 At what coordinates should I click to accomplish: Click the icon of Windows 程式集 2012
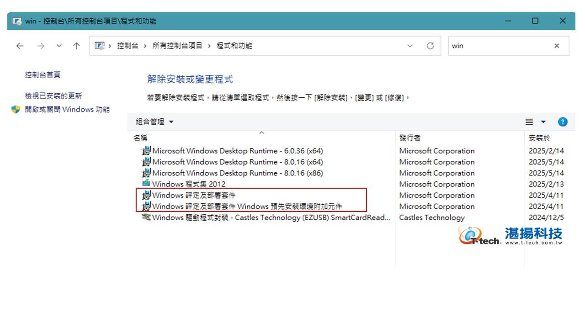(x=146, y=184)
